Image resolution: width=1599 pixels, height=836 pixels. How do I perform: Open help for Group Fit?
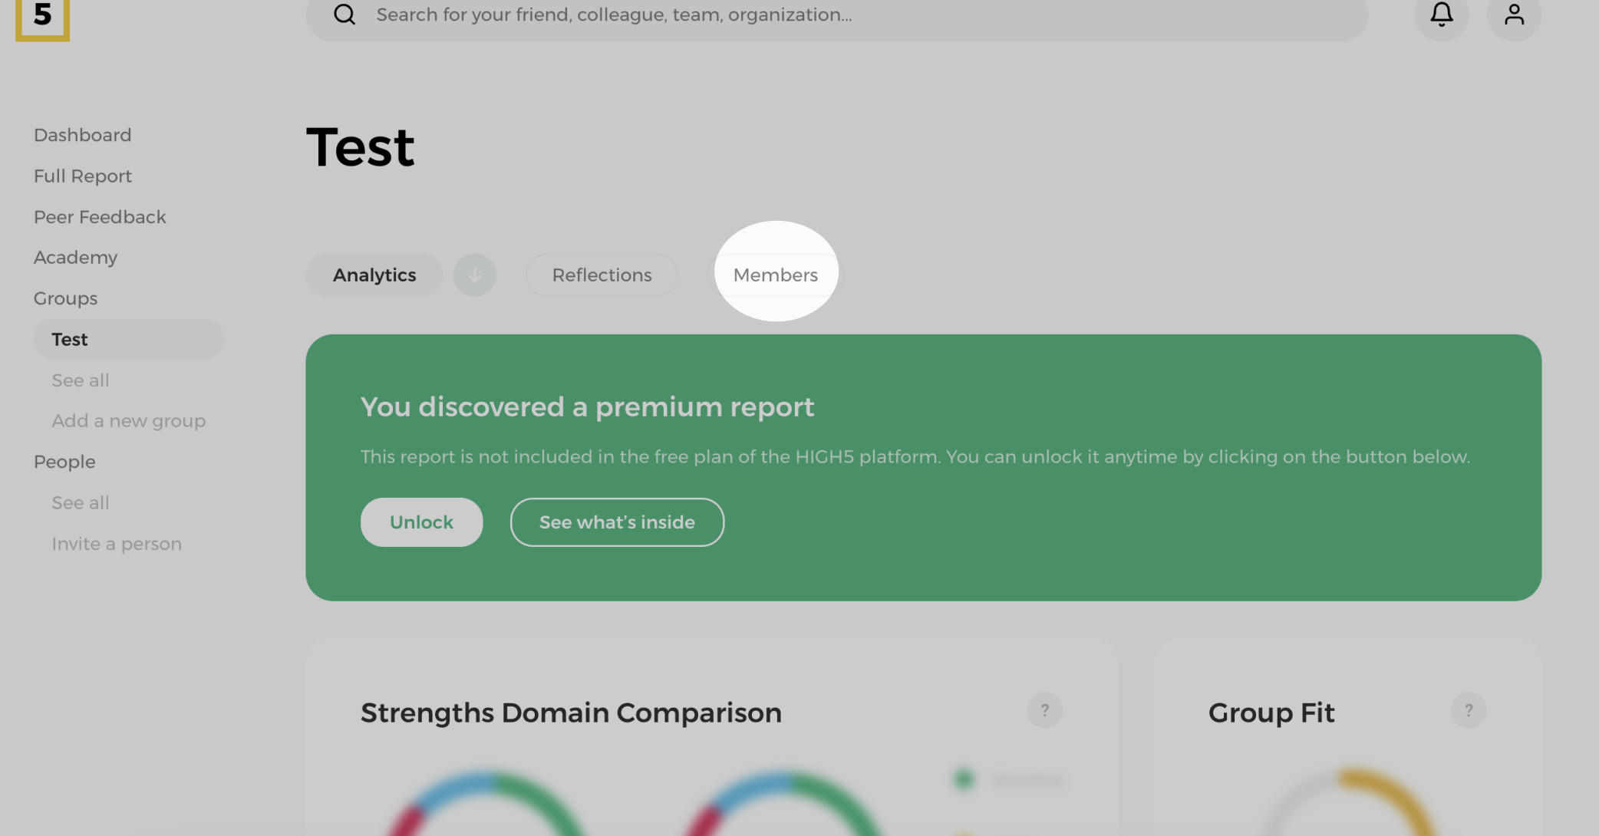(x=1468, y=710)
